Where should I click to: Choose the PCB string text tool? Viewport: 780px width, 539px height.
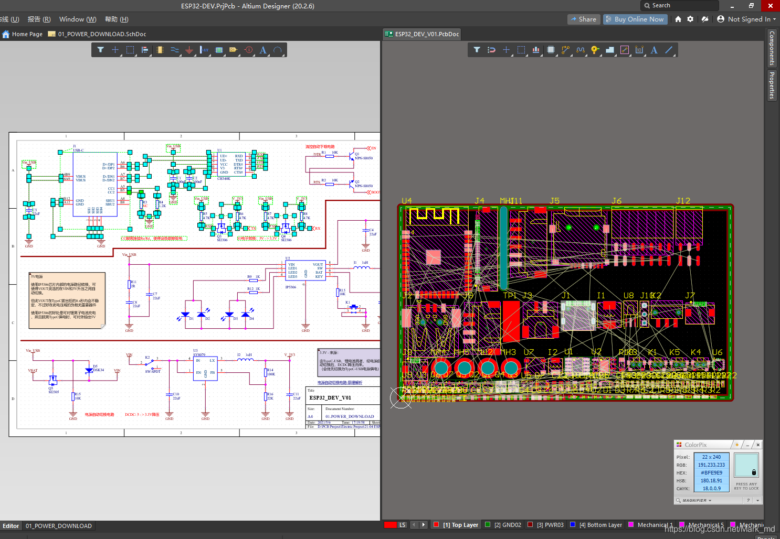coord(654,50)
